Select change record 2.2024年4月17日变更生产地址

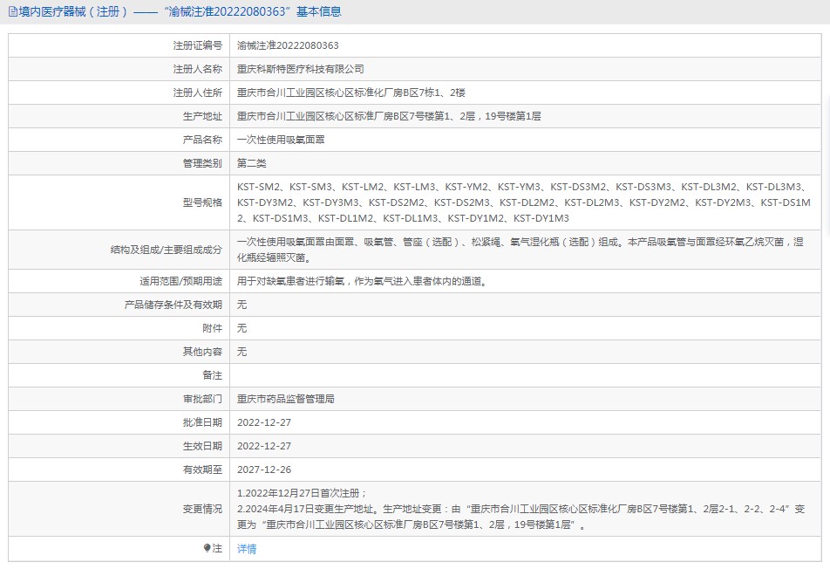click(x=520, y=518)
